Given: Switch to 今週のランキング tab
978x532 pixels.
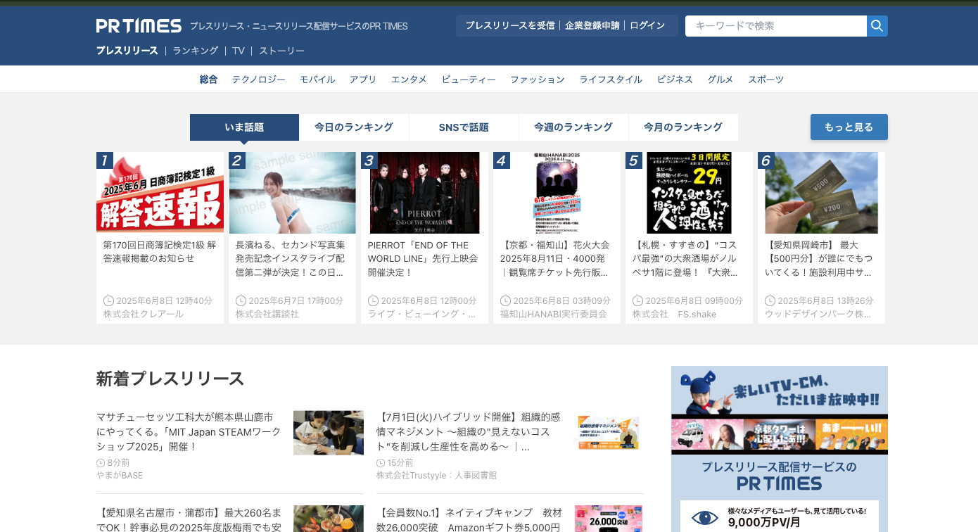Looking at the screenshot, I should (x=573, y=127).
